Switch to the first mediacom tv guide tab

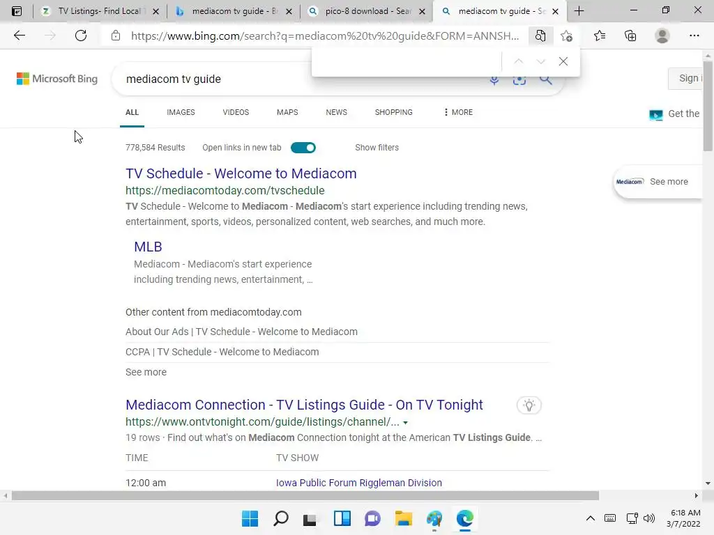(x=234, y=11)
